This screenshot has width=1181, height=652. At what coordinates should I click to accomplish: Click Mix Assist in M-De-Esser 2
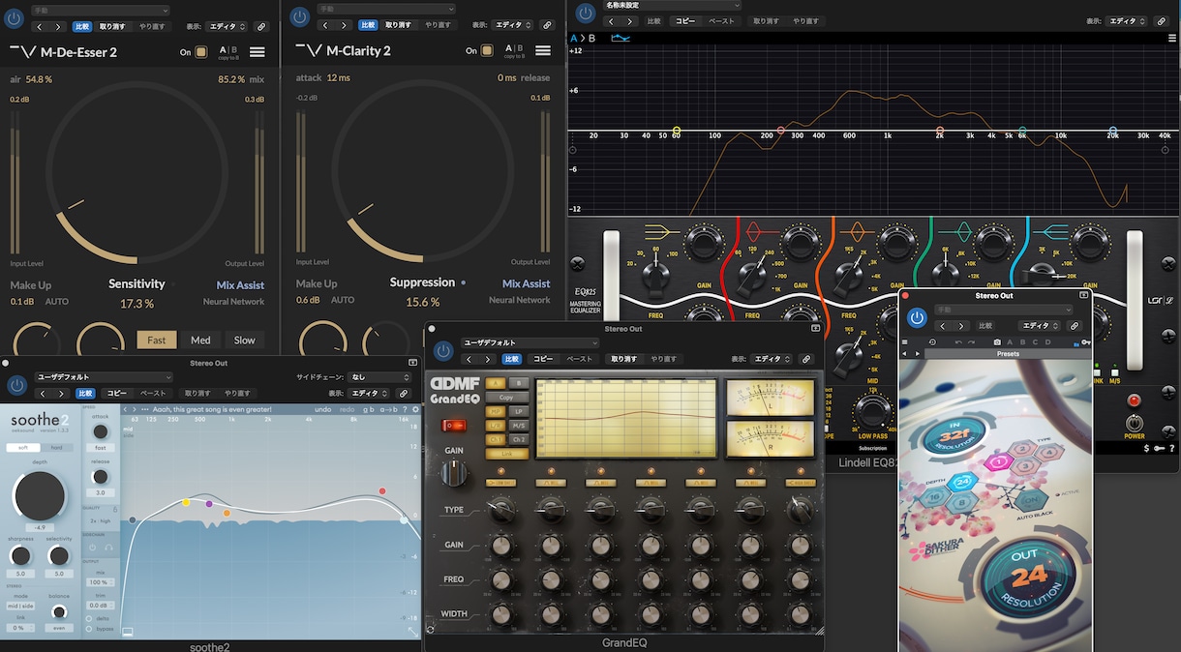click(240, 285)
